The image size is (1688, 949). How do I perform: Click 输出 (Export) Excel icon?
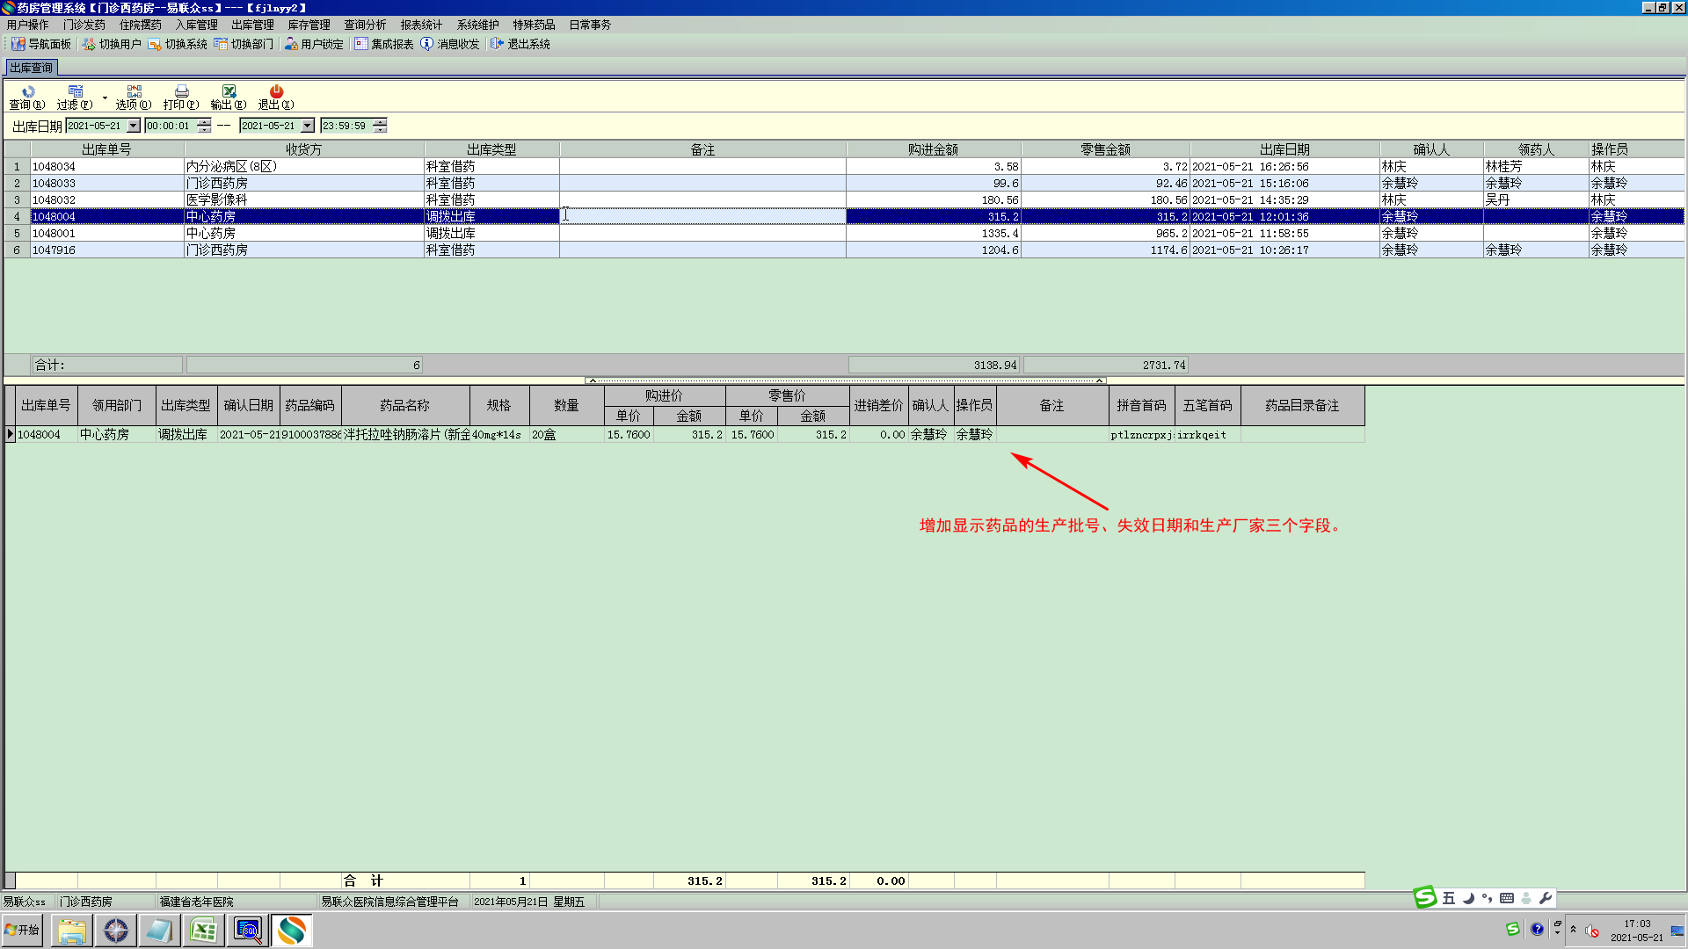(x=229, y=91)
